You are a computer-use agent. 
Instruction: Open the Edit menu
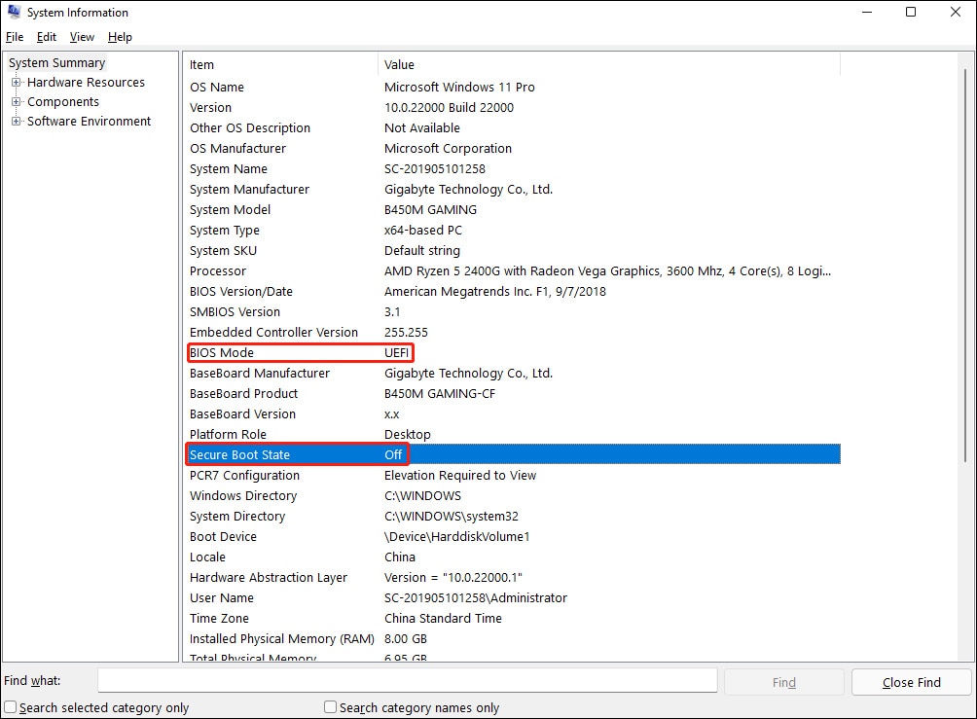click(x=46, y=37)
